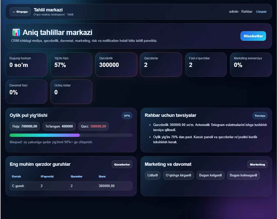Select the Qarzdorlar count card
Image resolution: width=277 pixels, height=219 pixels.
pyautogui.click(x=161, y=65)
